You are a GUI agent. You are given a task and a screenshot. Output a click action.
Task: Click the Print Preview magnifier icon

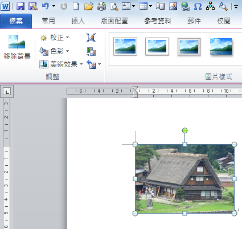pyautogui.click(x=114, y=7)
